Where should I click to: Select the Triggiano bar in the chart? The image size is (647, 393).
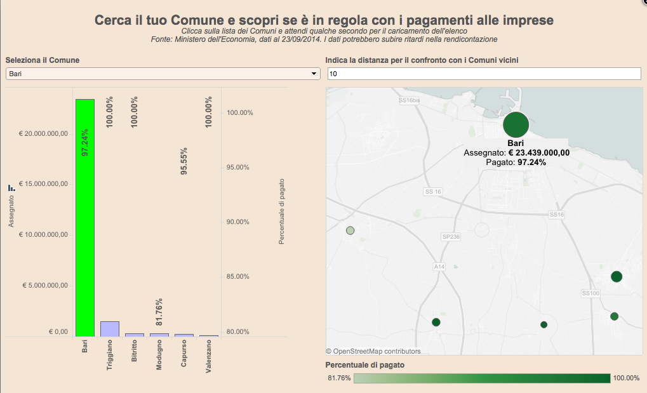[x=110, y=328]
